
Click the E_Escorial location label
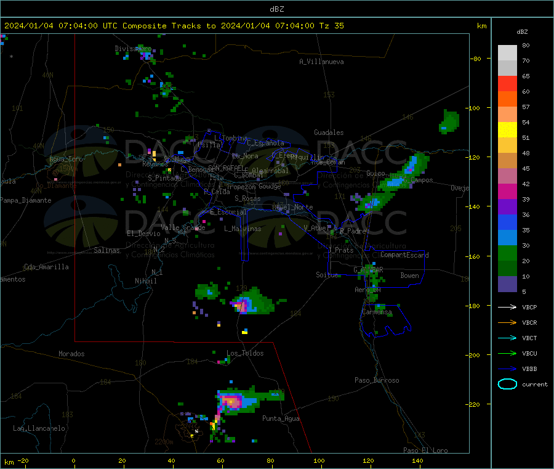[x=228, y=212]
